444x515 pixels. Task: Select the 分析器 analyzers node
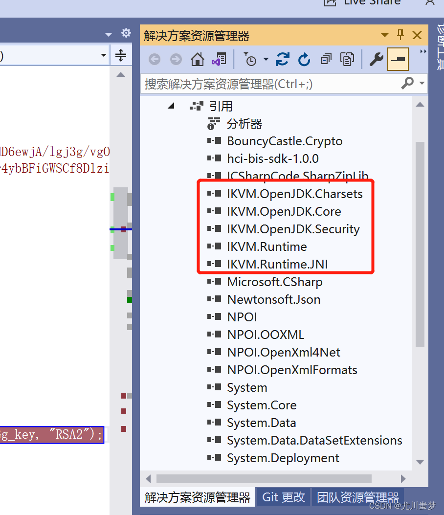click(x=244, y=124)
